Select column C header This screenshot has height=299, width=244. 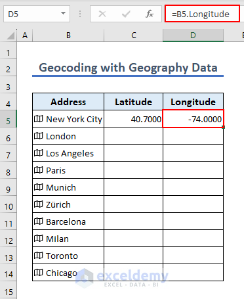pyautogui.click(x=134, y=35)
